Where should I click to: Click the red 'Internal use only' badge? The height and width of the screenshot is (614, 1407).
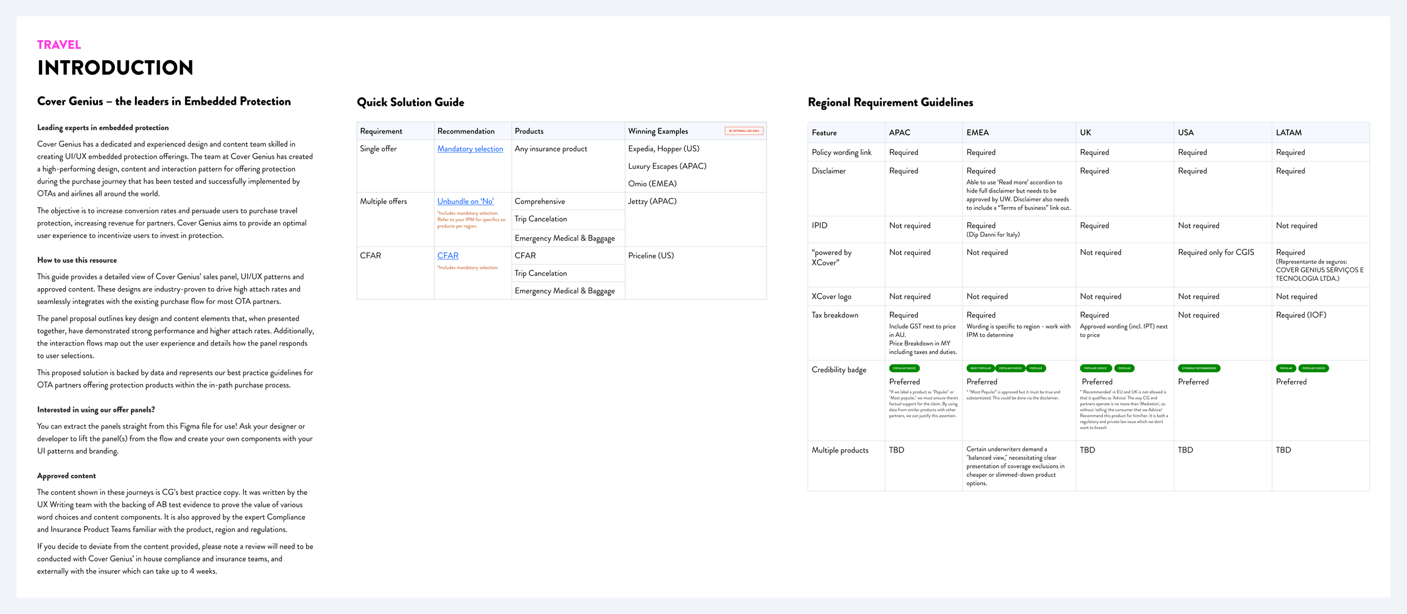tap(744, 131)
